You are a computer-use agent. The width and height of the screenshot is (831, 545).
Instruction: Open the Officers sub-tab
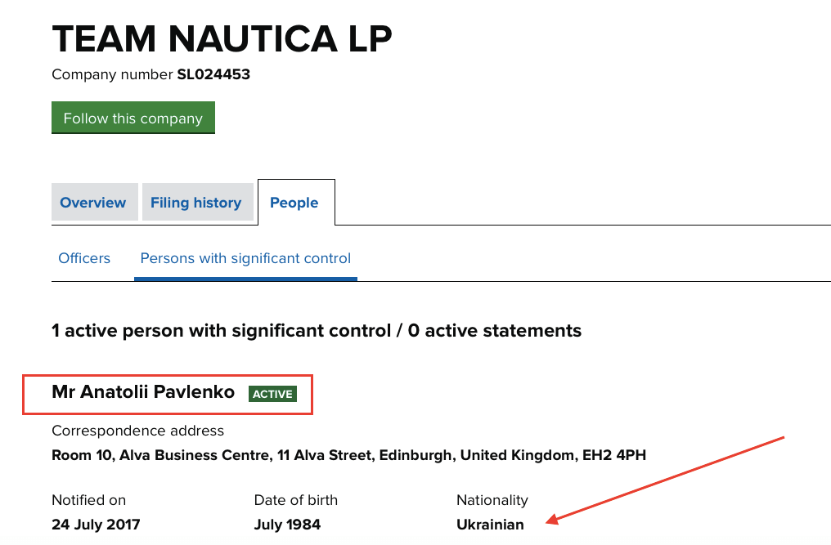pyautogui.click(x=84, y=258)
